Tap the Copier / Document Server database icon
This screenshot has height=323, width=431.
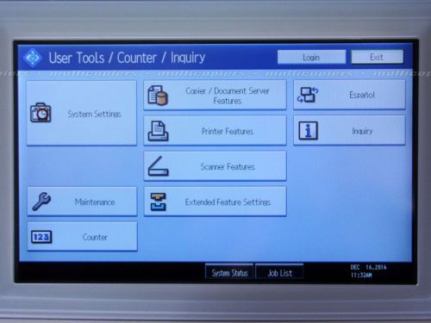click(x=158, y=96)
